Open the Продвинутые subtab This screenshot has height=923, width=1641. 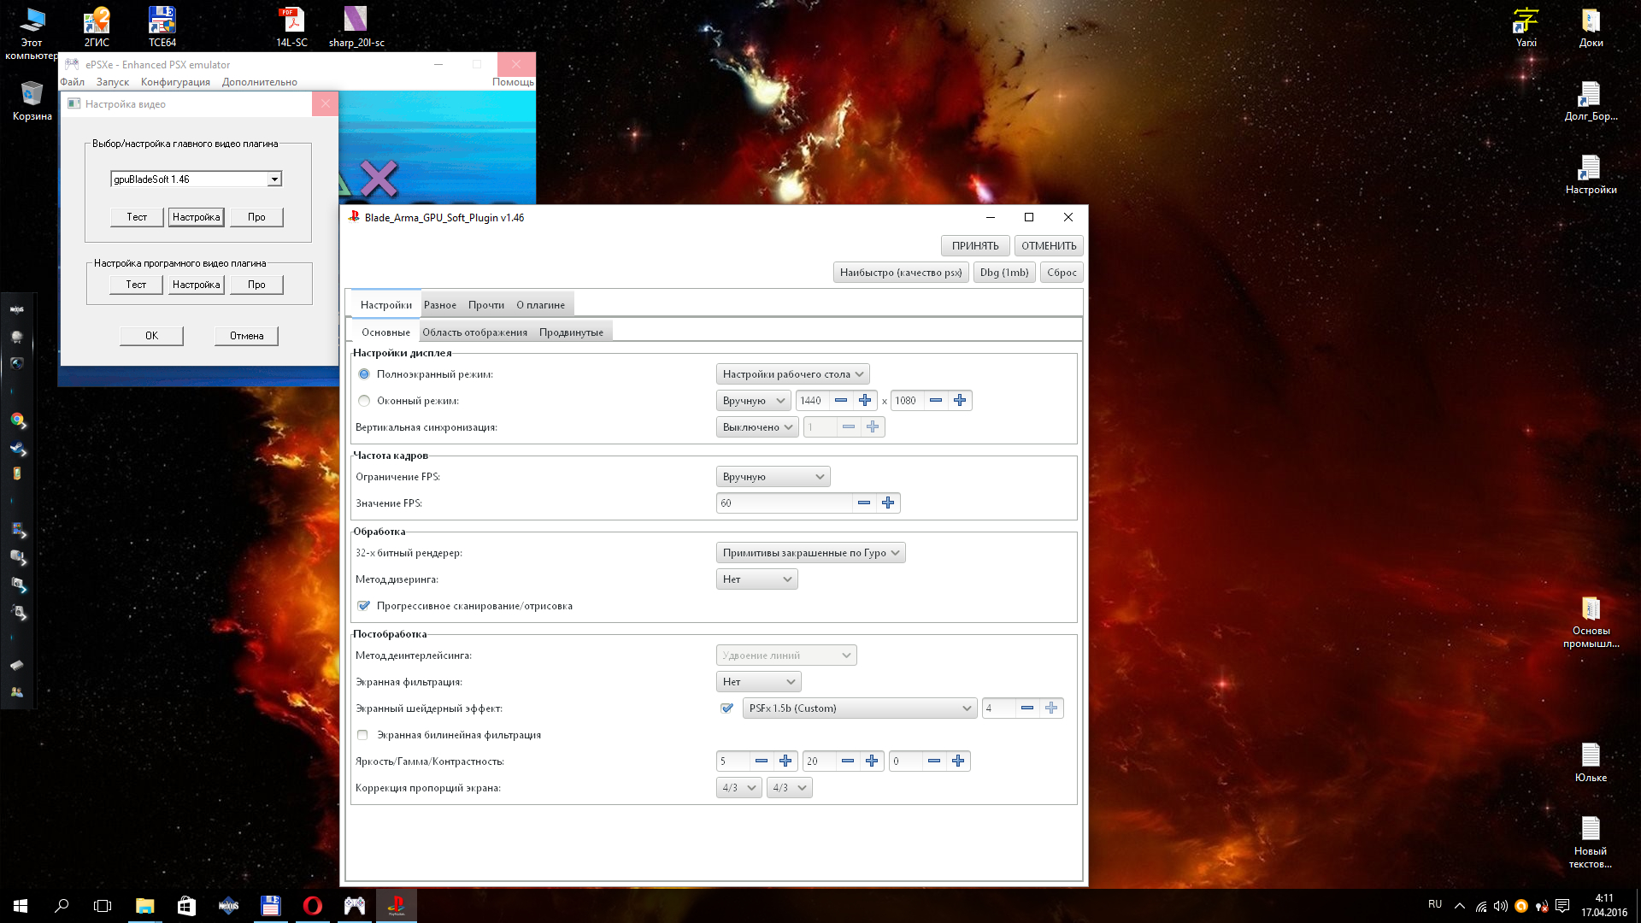coord(571,332)
